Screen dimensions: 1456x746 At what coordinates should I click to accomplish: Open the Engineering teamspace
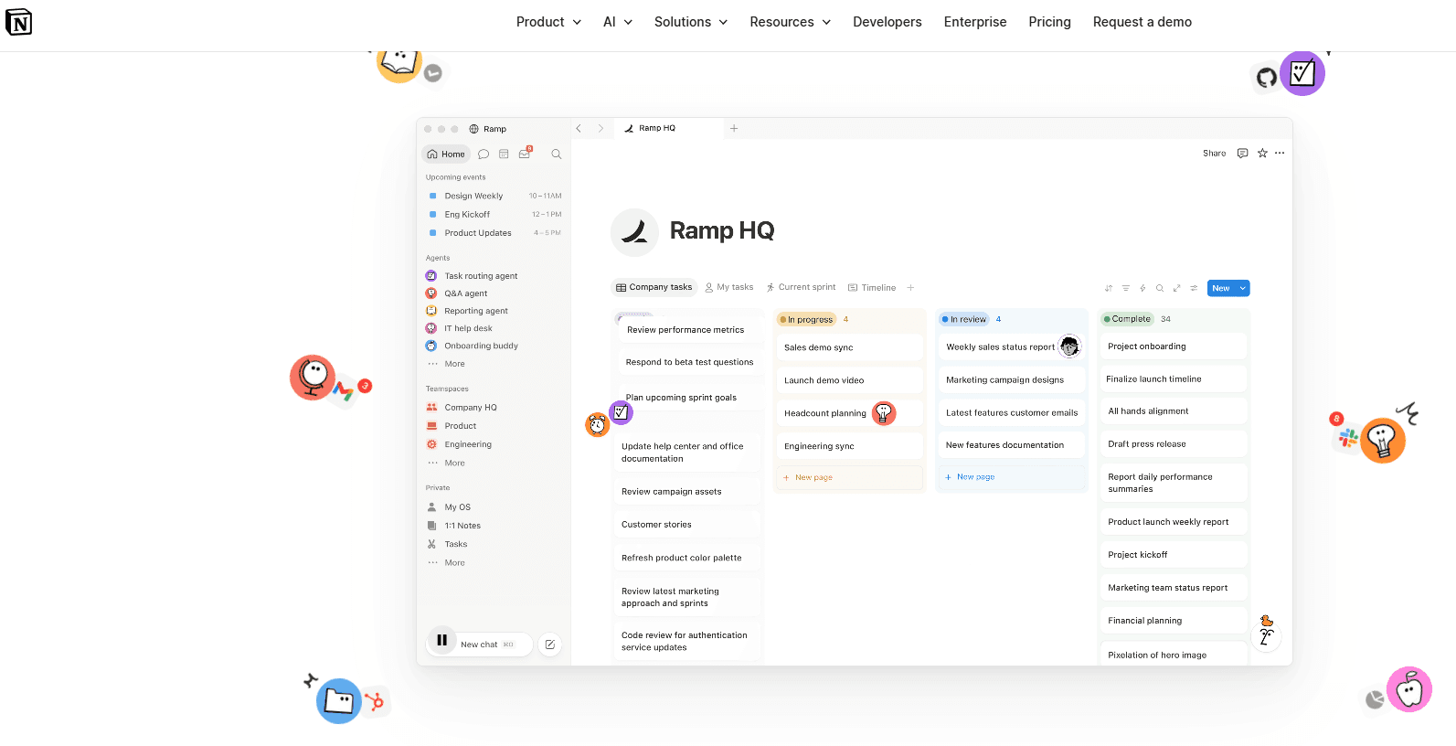pos(494,444)
